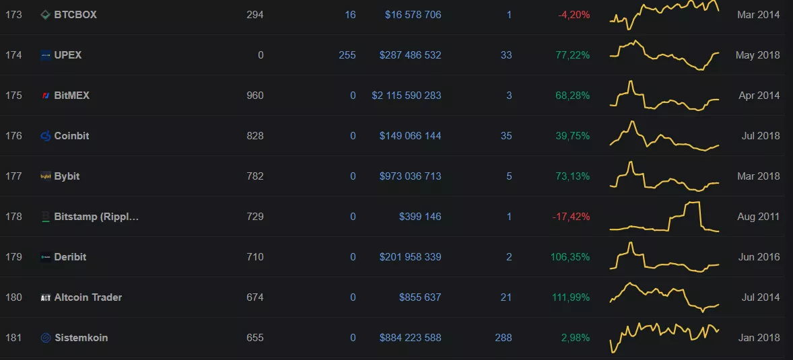Click rank number 173
Image resolution: width=793 pixels, height=360 pixels.
pyautogui.click(x=13, y=15)
